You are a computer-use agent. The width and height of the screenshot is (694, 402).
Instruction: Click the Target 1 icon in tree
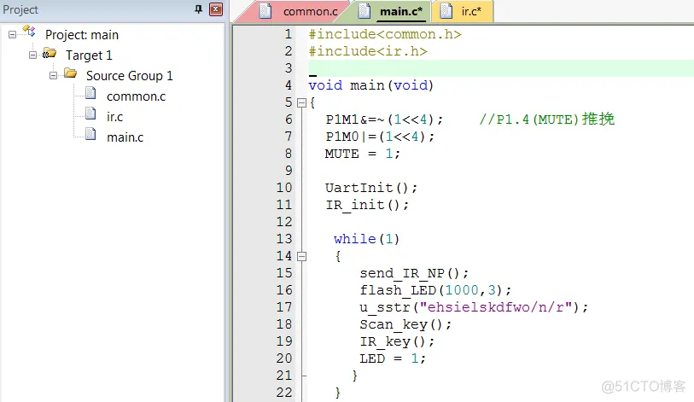(x=50, y=55)
